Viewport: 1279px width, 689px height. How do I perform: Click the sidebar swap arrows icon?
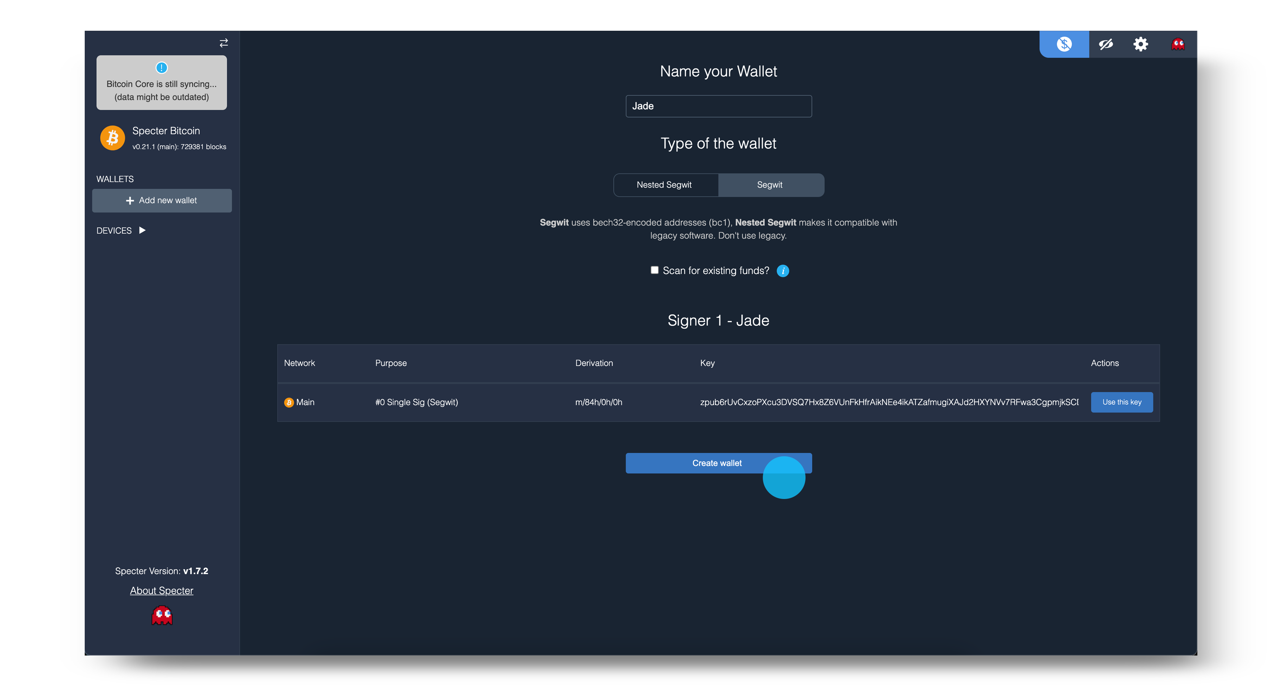(224, 43)
